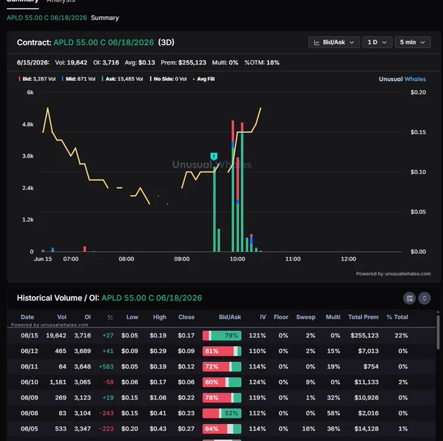Open the 1 D timeframe dropdown
Viewport: 443px width, 441px height.
click(x=377, y=42)
